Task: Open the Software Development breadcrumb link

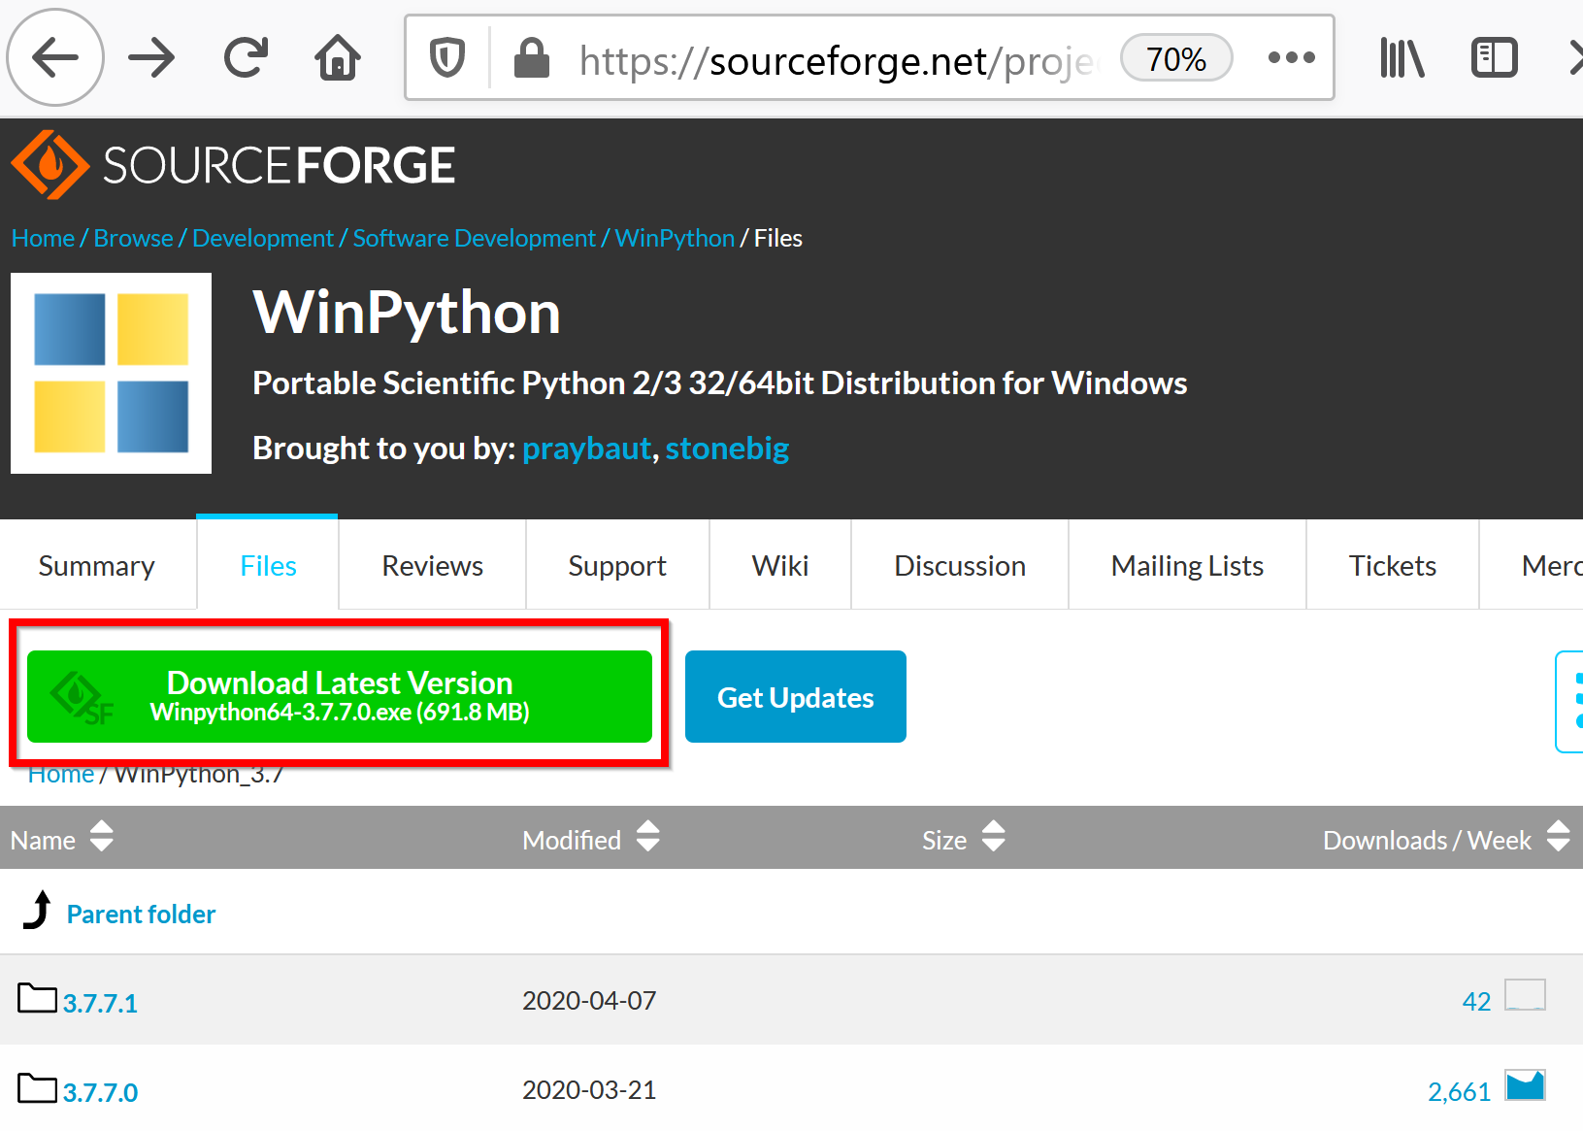Action: (x=474, y=238)
